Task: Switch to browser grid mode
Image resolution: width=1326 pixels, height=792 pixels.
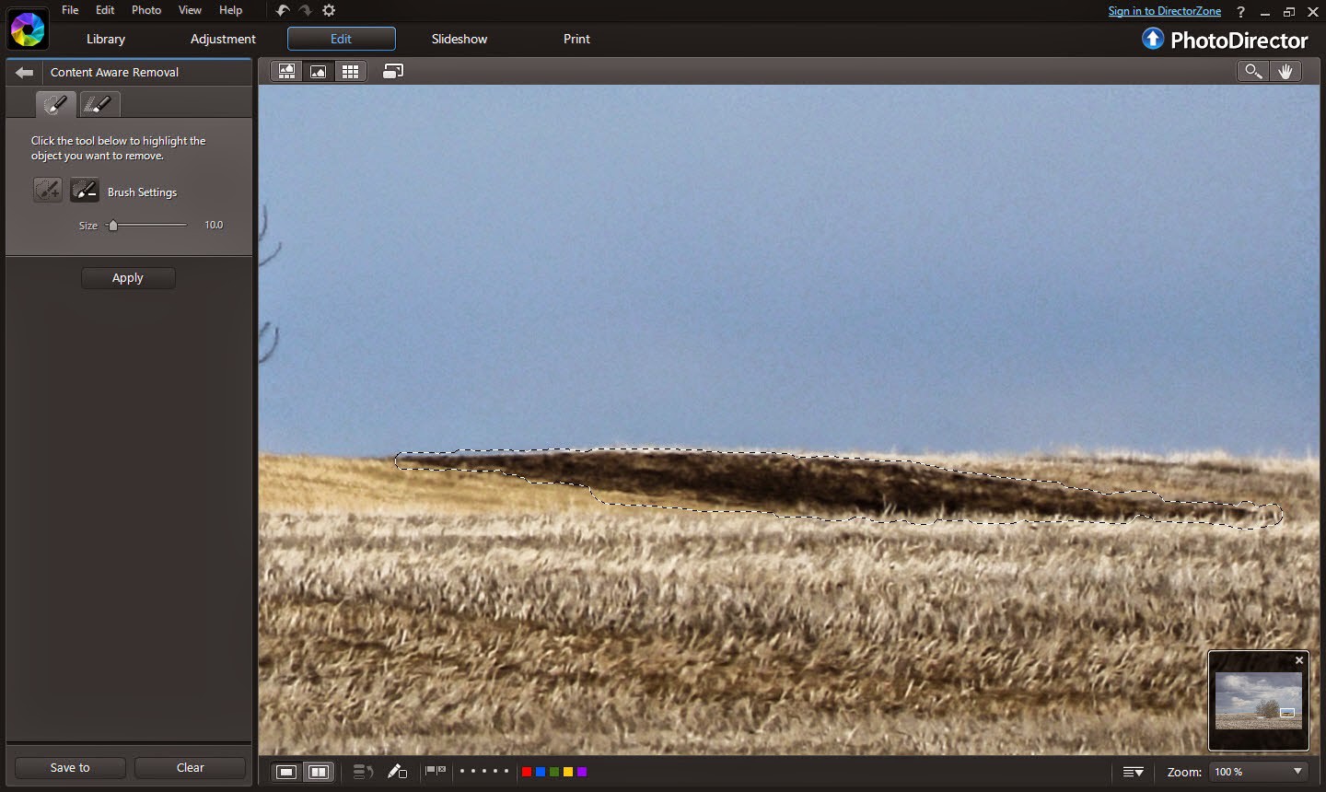Action: [x=350, y=71]
